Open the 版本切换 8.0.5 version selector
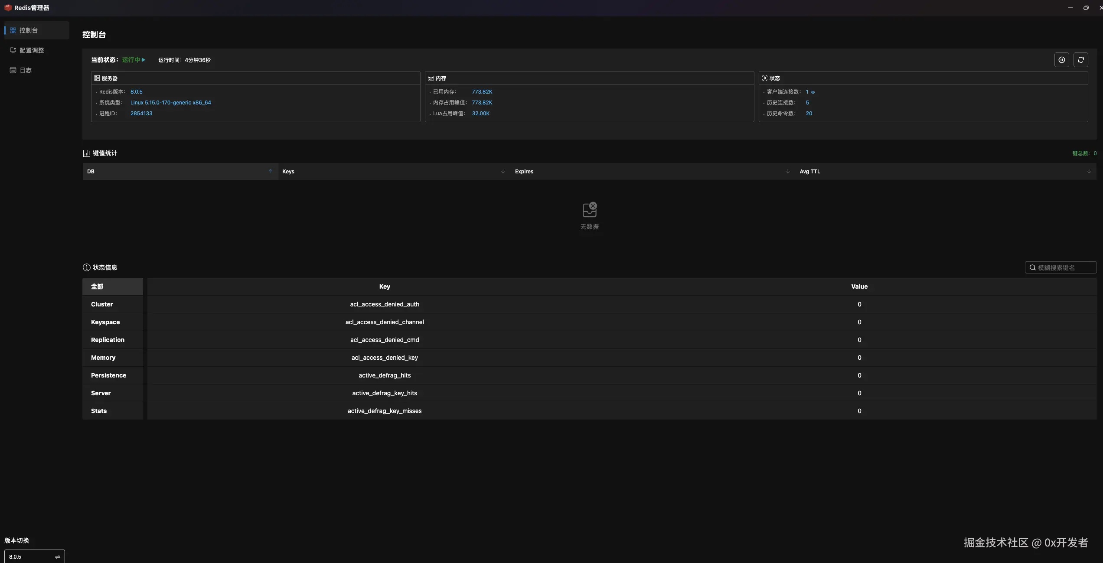Image resolution: width=1103 pixels, height=563 pixels. pyautogui.click(x=34, y=556)
